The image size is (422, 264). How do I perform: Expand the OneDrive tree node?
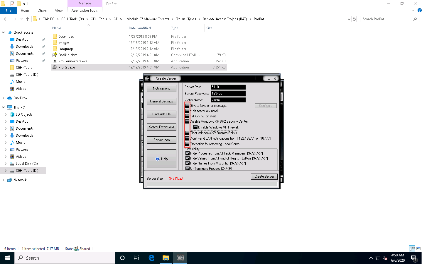tap(4, 98)
